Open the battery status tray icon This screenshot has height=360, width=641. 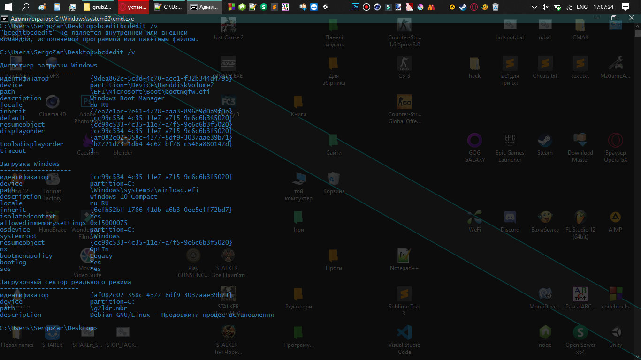pyautogui.click(x=557, y=7)
